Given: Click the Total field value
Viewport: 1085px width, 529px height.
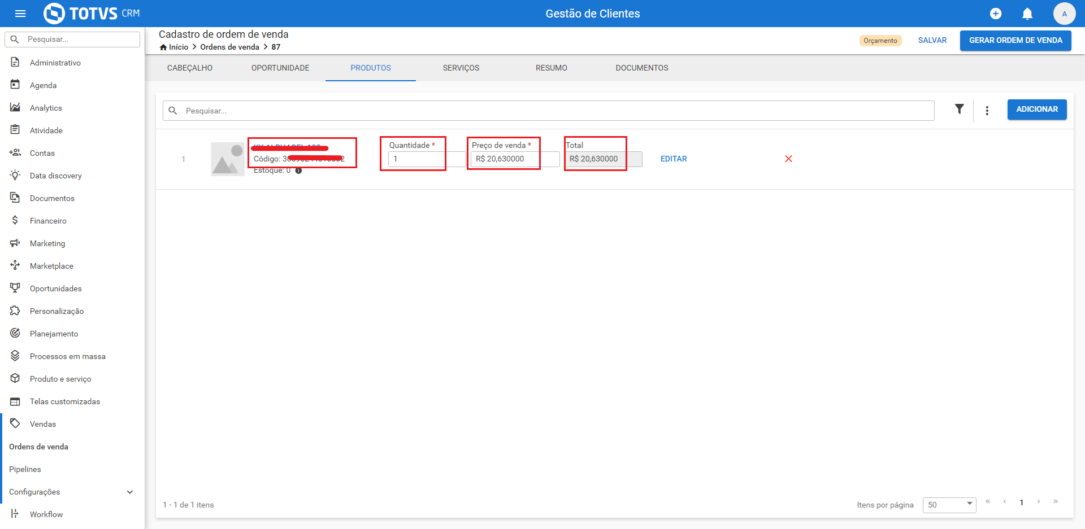Looking at the screenshot, I should click(x=604, y=159).
